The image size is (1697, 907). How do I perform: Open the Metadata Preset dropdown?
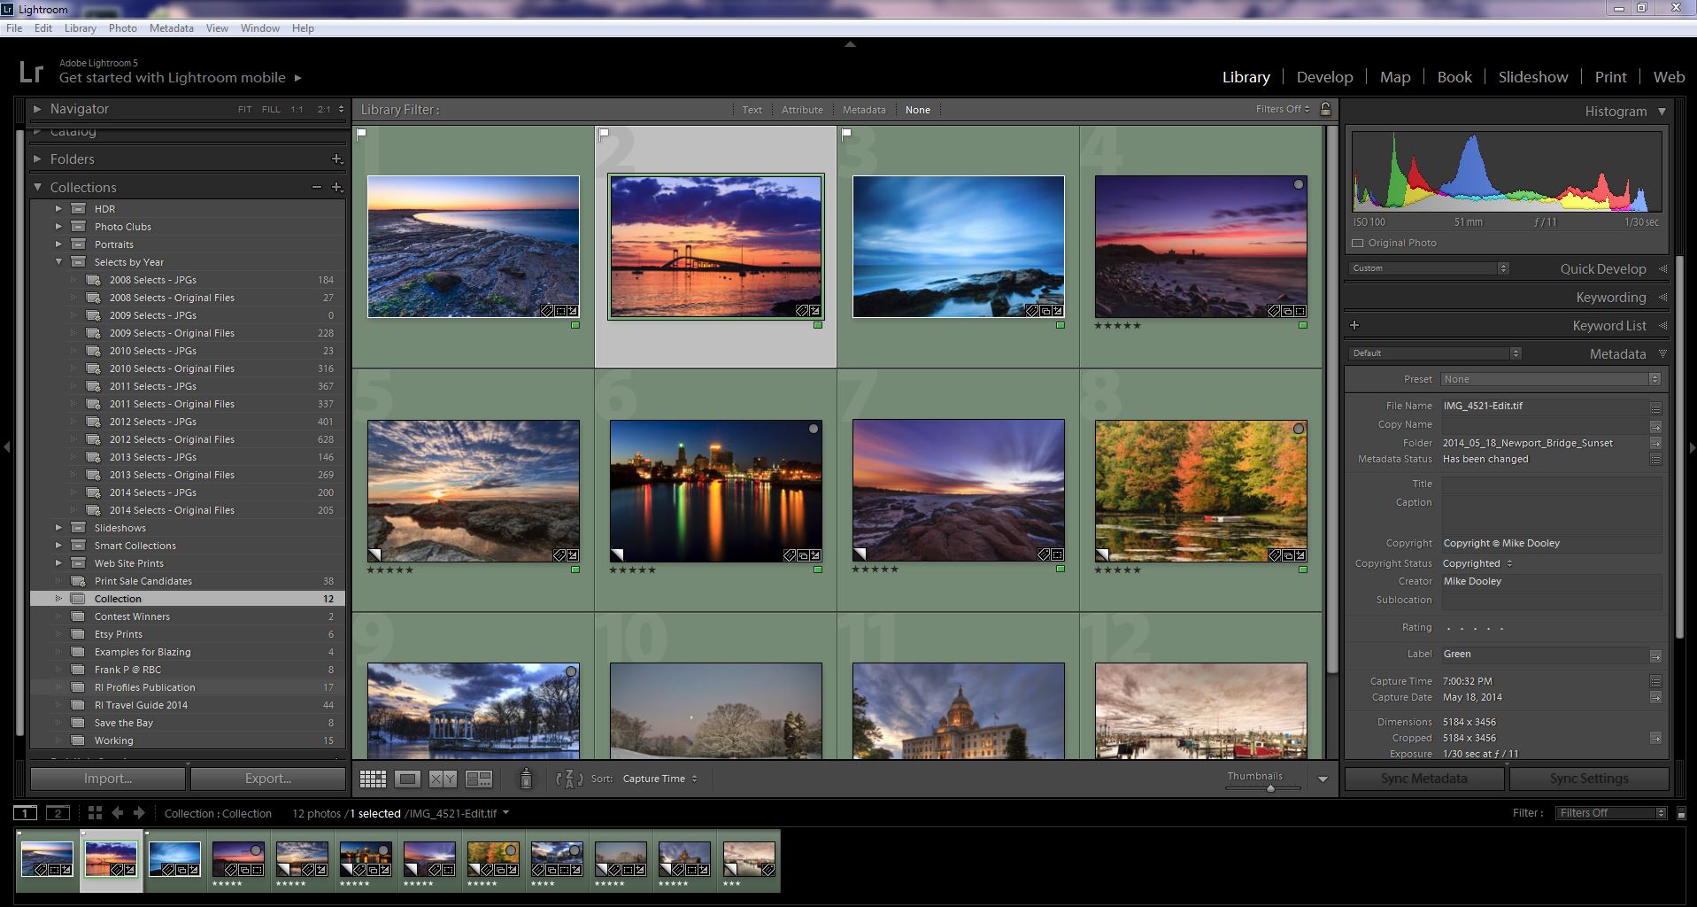(x=1550, y=379)
